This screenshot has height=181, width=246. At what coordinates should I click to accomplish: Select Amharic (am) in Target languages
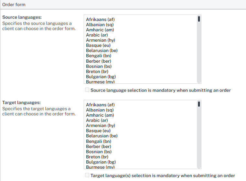tap(100, 115)
